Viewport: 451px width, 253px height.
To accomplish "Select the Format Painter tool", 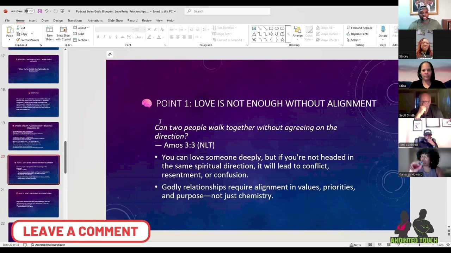I will pos(27,40).
